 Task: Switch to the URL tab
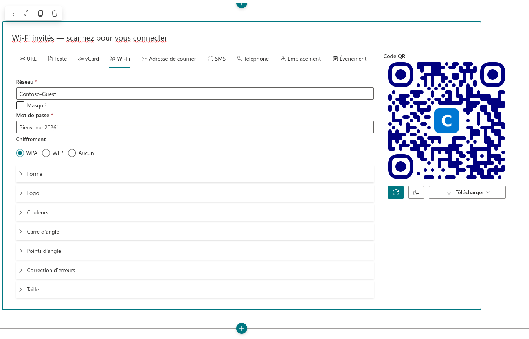click(28, 59)
